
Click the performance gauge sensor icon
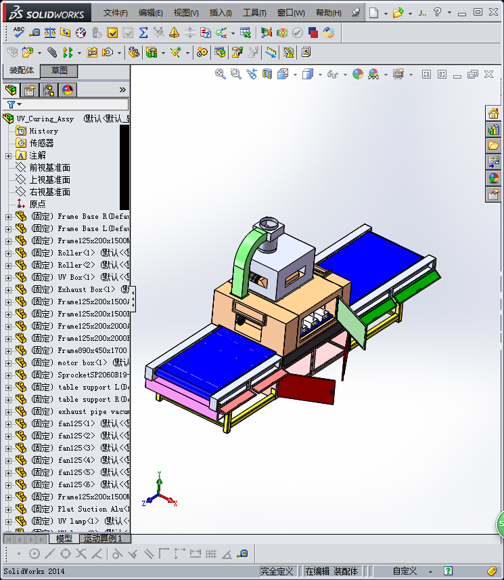[x=81, y=33]
